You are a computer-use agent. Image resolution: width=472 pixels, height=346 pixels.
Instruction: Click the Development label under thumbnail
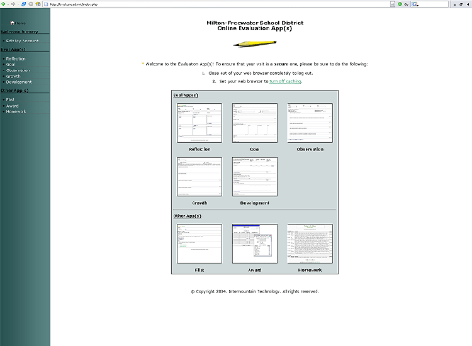pyautogui.click(x=255, y=203)
